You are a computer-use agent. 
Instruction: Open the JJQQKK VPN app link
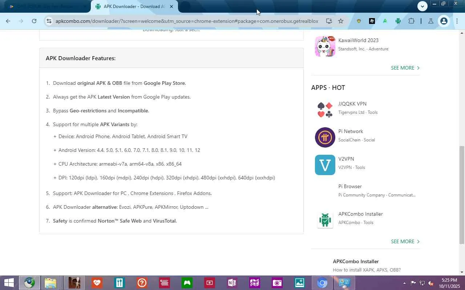coord(352,104)
